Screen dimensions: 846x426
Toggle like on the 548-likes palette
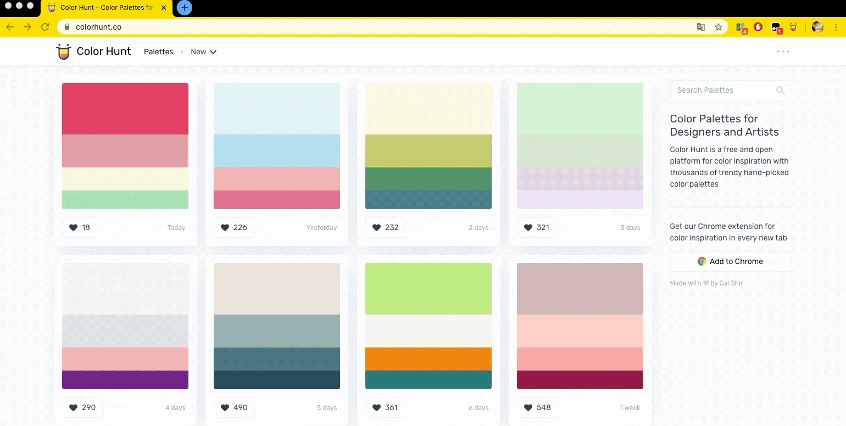536,407
